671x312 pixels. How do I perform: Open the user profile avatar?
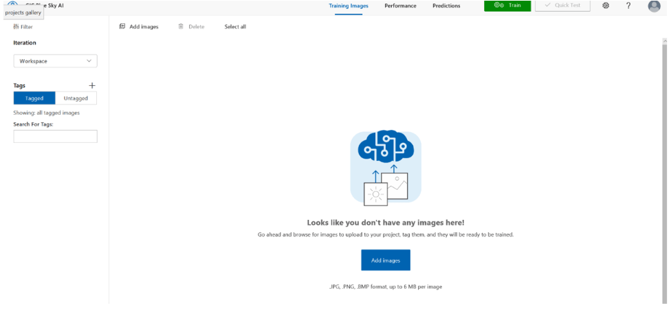(x=654, y=6)
